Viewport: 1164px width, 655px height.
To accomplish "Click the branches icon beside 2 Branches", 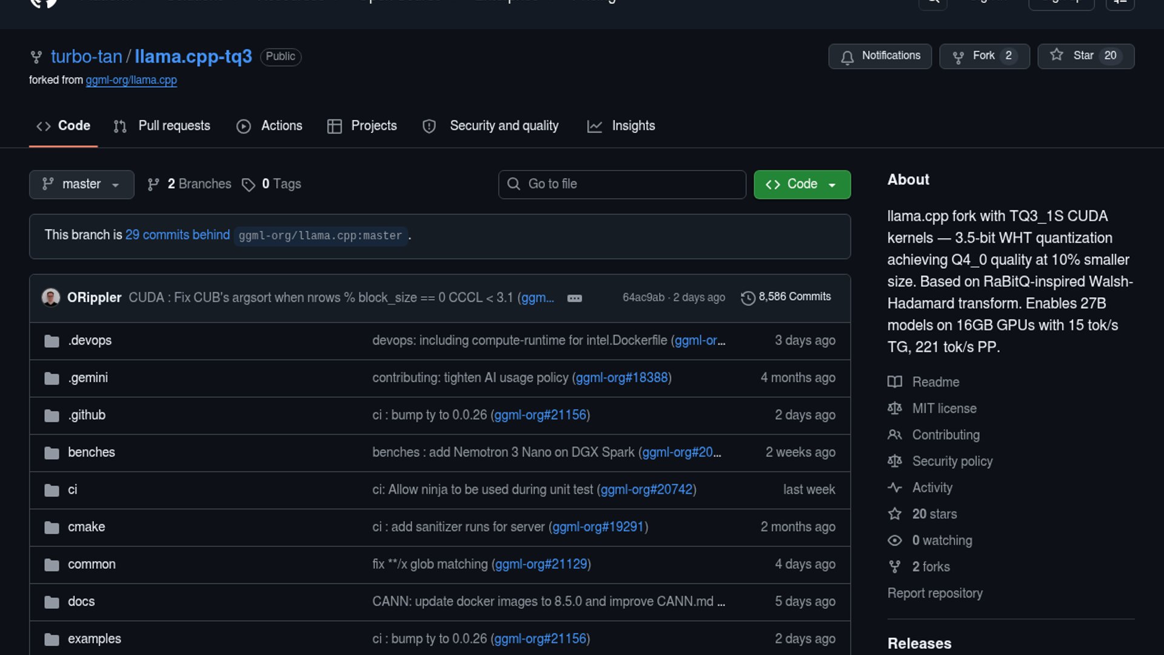I will (153, 184).
